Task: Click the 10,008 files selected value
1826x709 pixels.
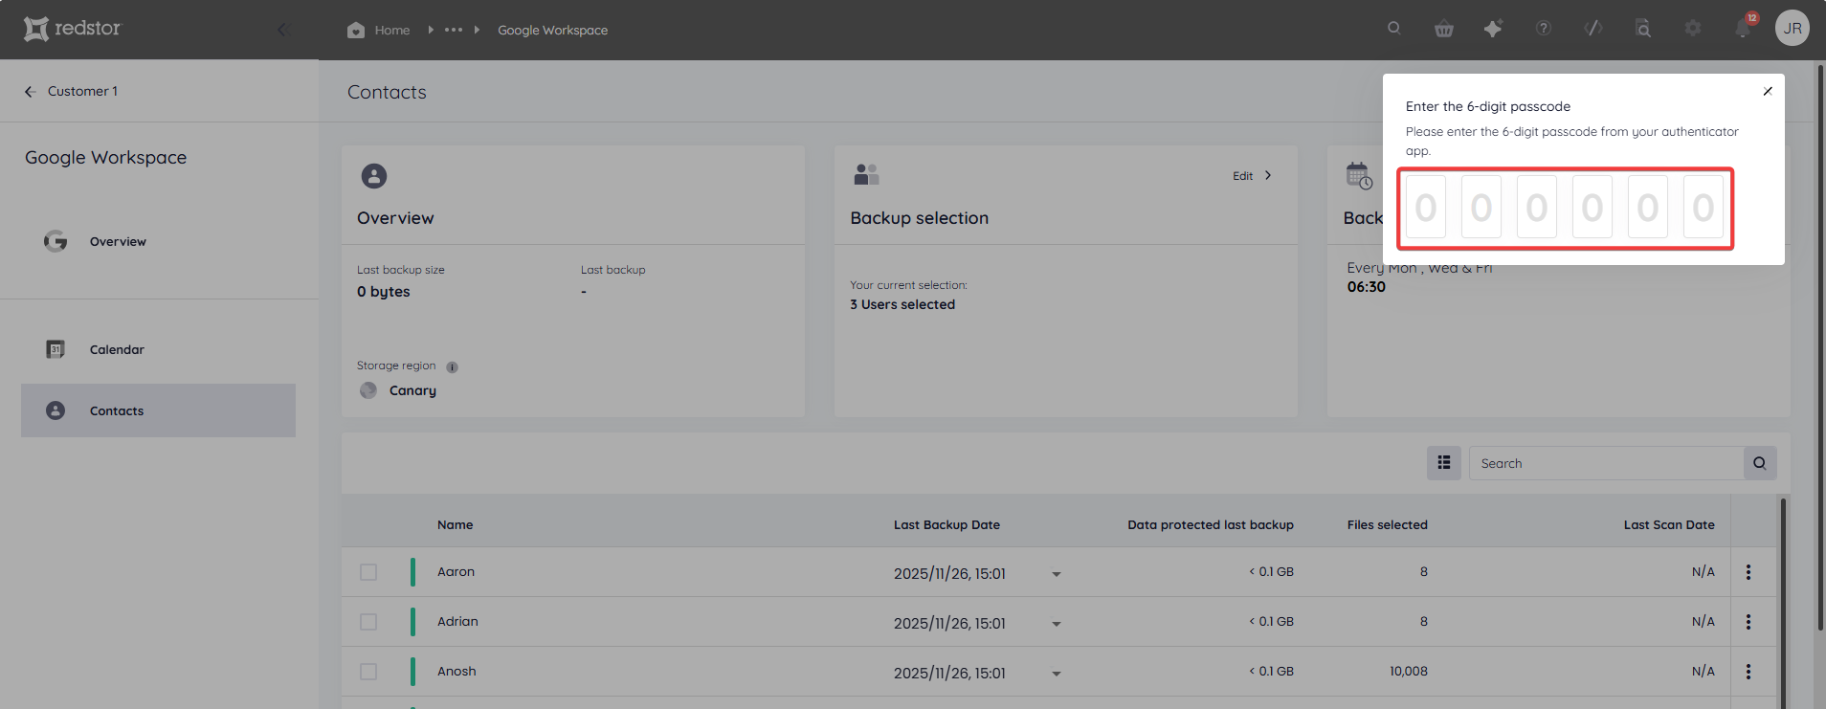Action: (1409, 671)
